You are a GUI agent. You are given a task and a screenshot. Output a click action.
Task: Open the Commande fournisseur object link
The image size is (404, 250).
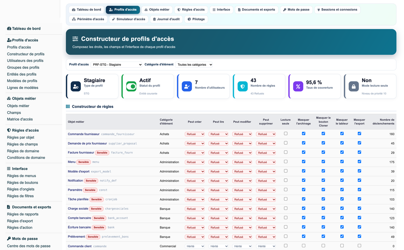click(x=83, y=134)
